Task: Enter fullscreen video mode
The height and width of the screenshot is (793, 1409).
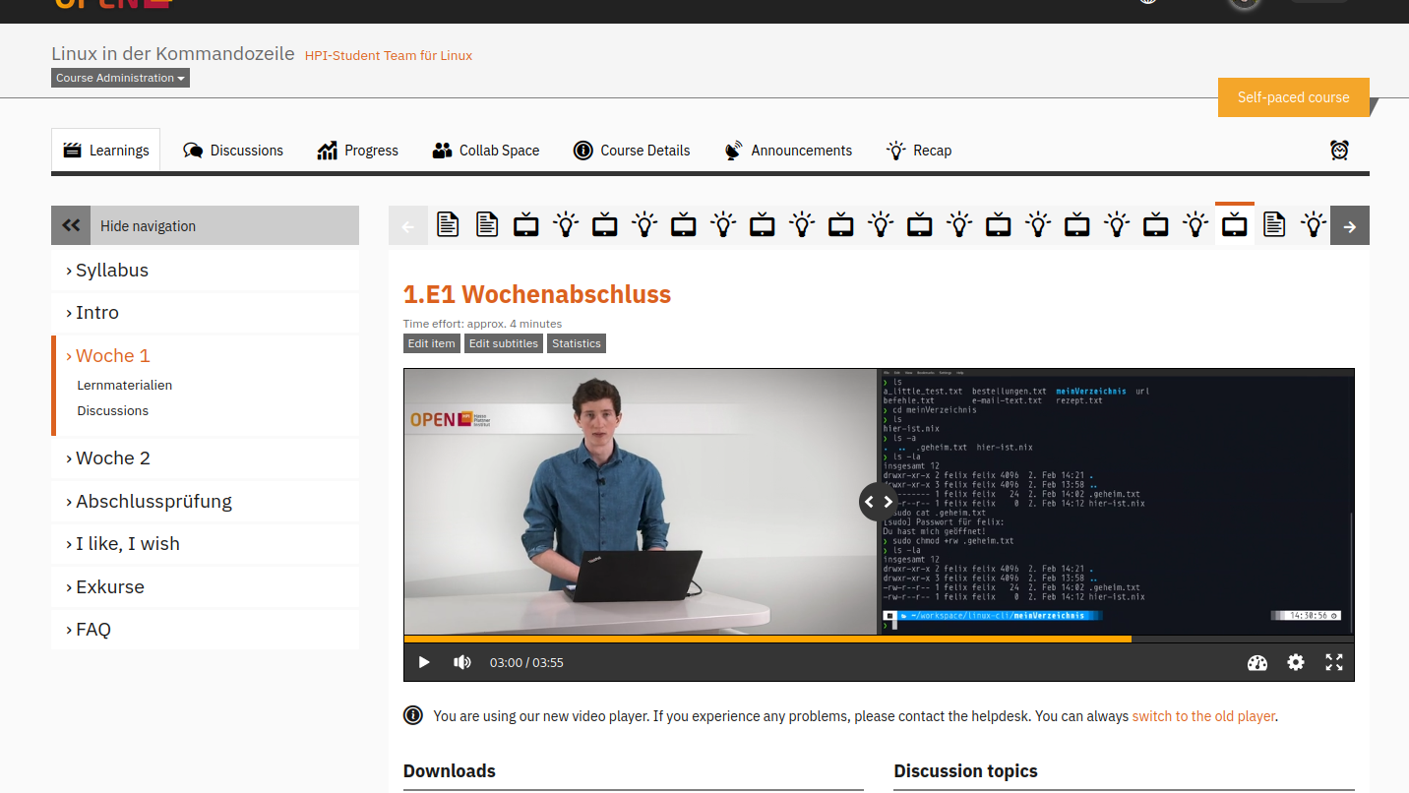Action: click(1333, 662)
